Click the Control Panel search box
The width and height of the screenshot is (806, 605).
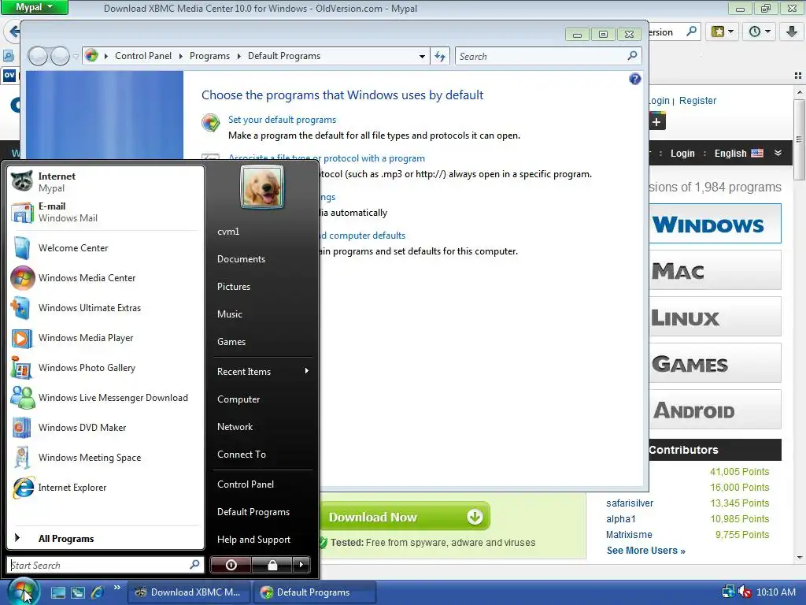coord(548,56)
